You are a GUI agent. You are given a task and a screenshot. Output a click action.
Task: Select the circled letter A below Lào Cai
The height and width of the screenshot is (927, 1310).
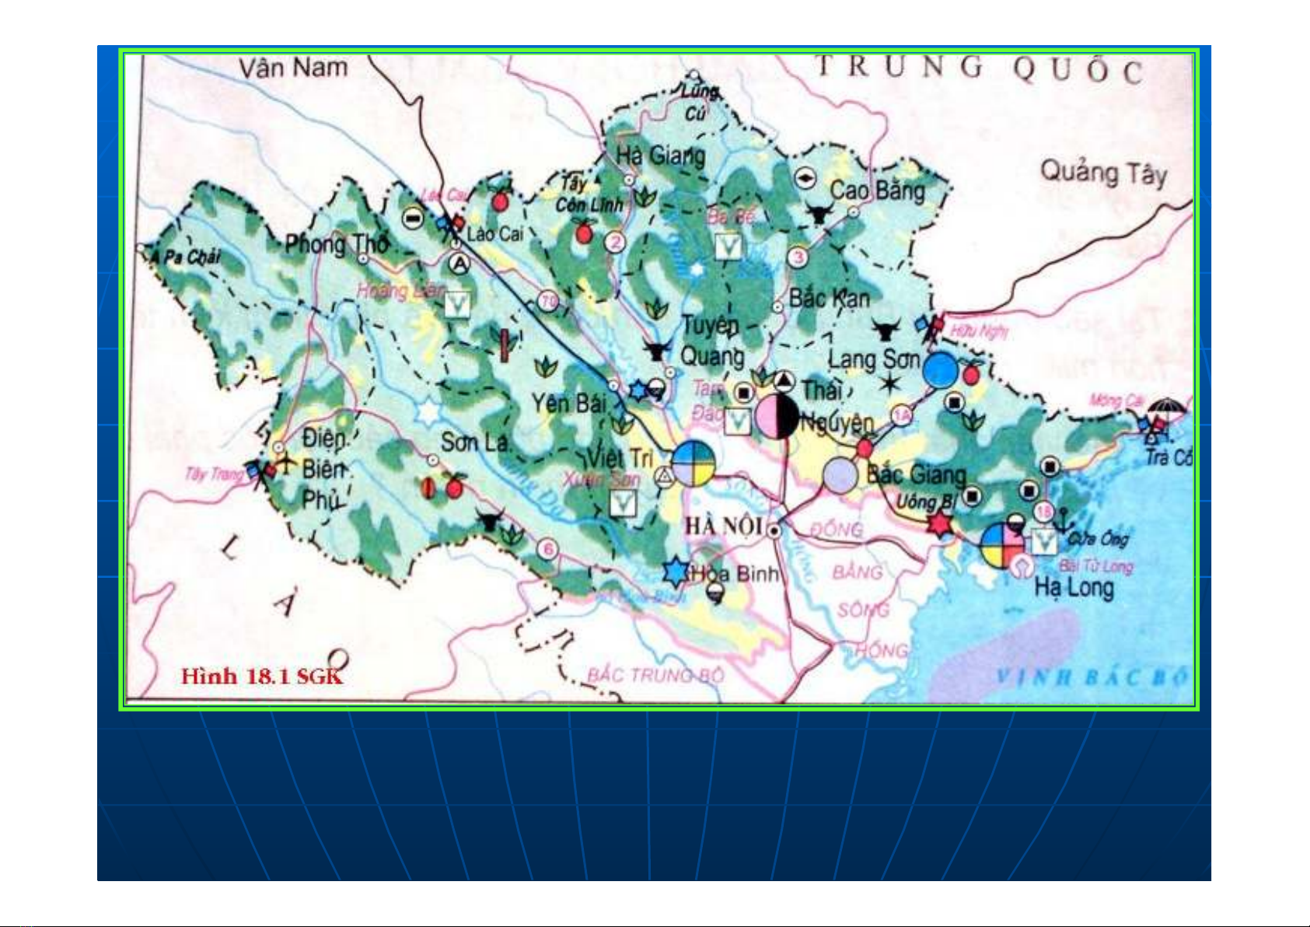pyautogui.click(x=460, y=264)
